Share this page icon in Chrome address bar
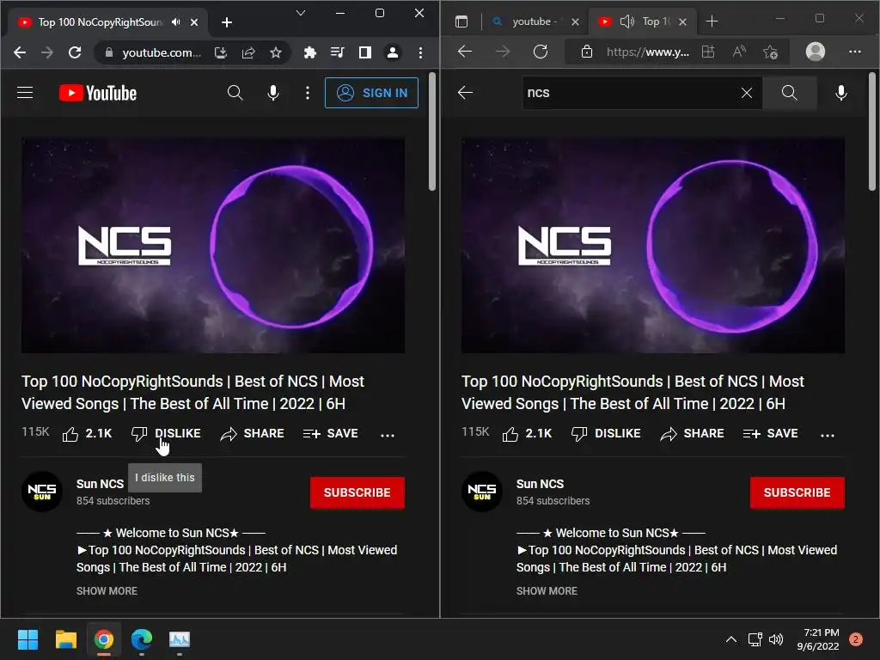This screenshot has width=880, height=660. (x=248, y=52)
